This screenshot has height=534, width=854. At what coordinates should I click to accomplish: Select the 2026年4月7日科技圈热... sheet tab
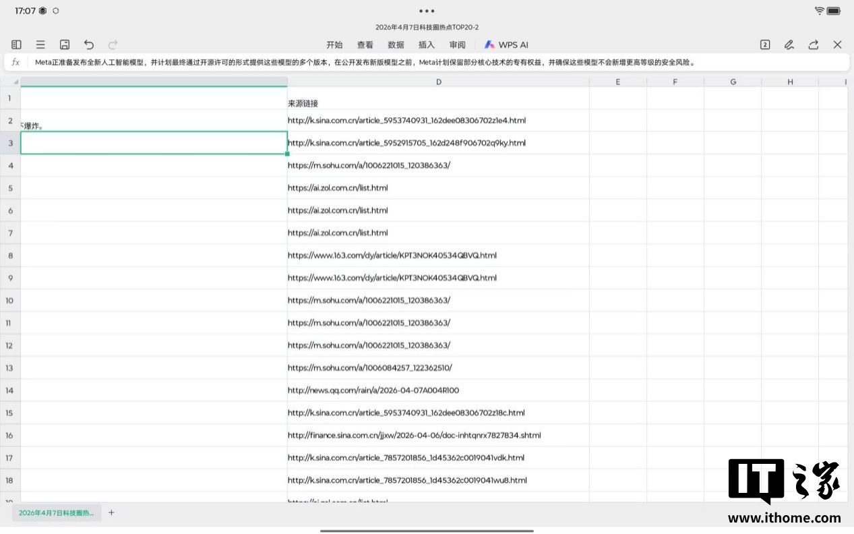(57, 512)
